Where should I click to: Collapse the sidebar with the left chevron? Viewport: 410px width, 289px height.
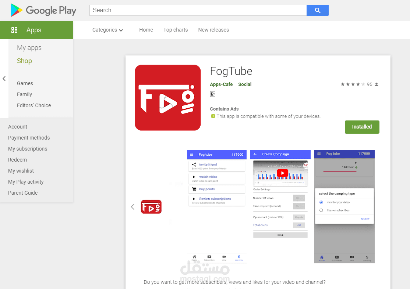point(4,79)
